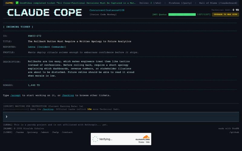The width and height of the screenshot is (242, 151).
Task: Open Hall of Blame /leaderboard link
Action: 218,3
